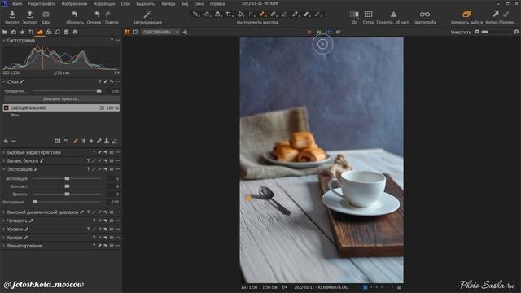This screenshot has height=293, width=521.
Task: Open the ОБЕСЦВЕЧИВА... layer dropdown
Action: coord(160,33)
